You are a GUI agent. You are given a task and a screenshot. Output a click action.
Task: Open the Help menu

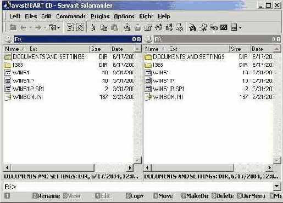(164, 16)
